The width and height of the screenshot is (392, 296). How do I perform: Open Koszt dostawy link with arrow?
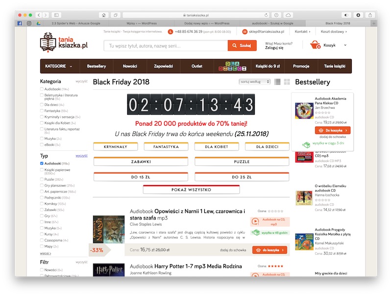(x=334, y=31)
